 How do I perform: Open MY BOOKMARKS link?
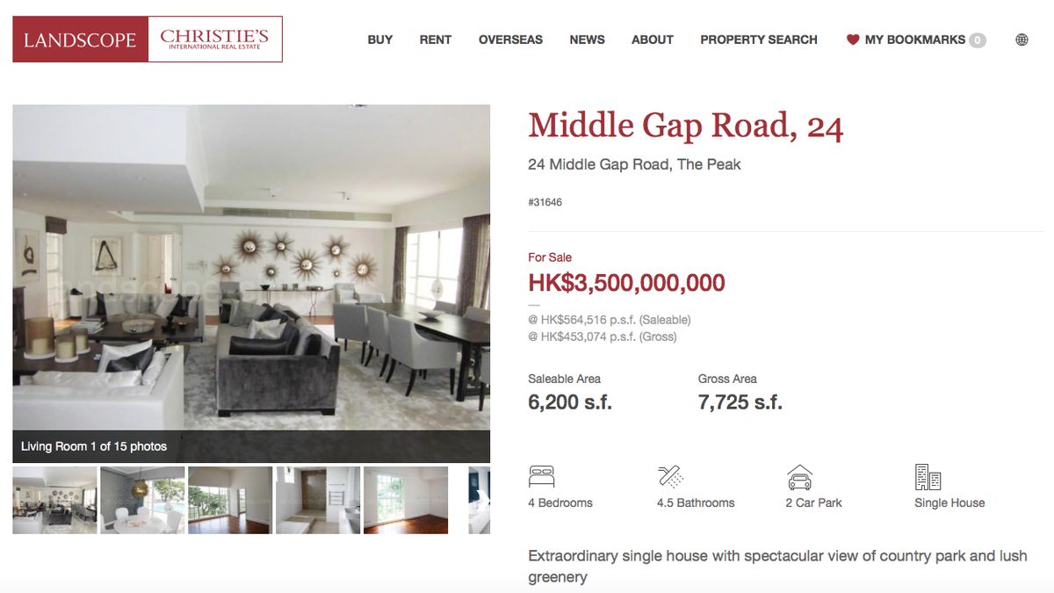coord(915,40)
